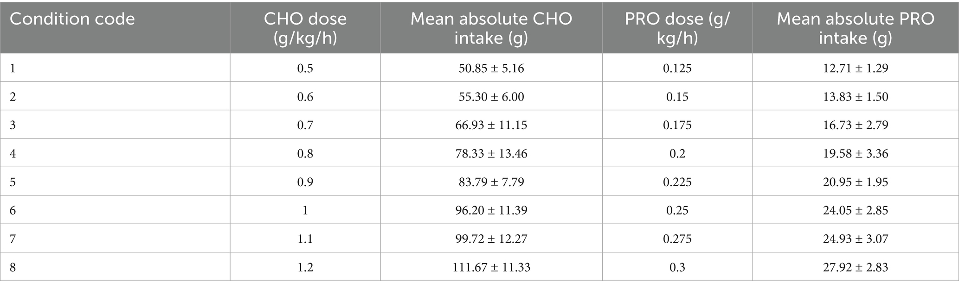959x289 pixels.
Task: Select the 20.95 ± 1.95 cell
Action: (855, 182)
